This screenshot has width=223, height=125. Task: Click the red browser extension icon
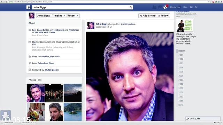point(213,2)
